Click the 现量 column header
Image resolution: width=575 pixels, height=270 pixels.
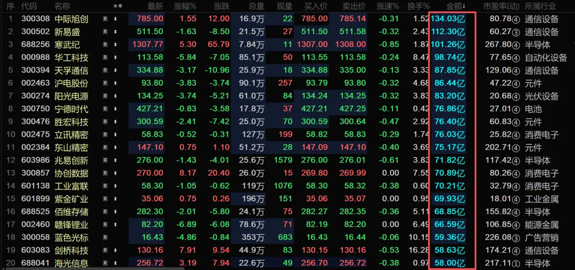pyautogui.click(x=284, y=6)
